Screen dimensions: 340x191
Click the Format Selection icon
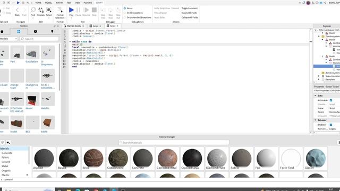point(59,10)
